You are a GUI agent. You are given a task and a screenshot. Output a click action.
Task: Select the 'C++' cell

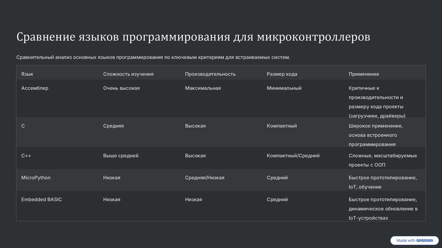click(x=26, y=156)
